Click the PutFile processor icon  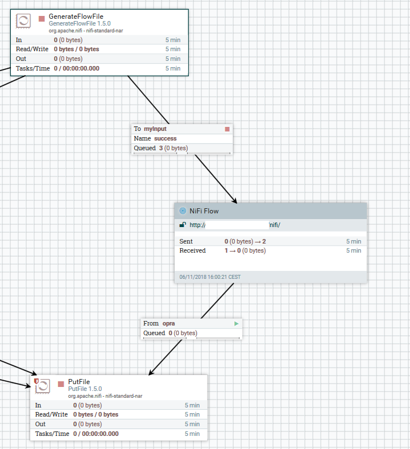pos(43,386)
